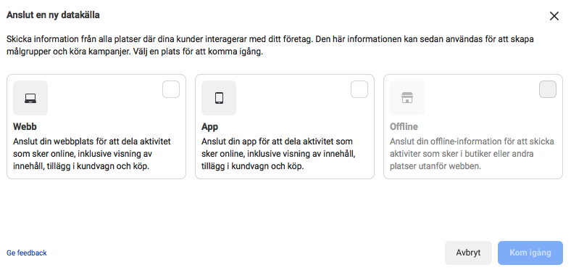The width and height of the screenshot is (571, 270).
Task: Click the laptop icon for Webb
Action: coord(30,98)
